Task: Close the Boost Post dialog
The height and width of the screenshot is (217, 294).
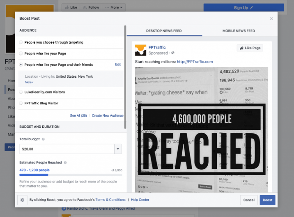Action: [x=271, y=18]
